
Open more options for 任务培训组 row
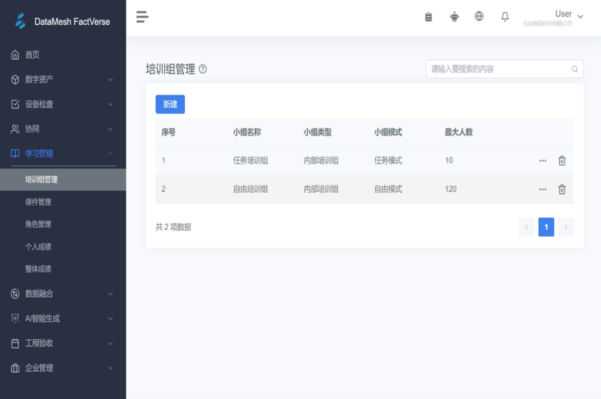(543, 161)
